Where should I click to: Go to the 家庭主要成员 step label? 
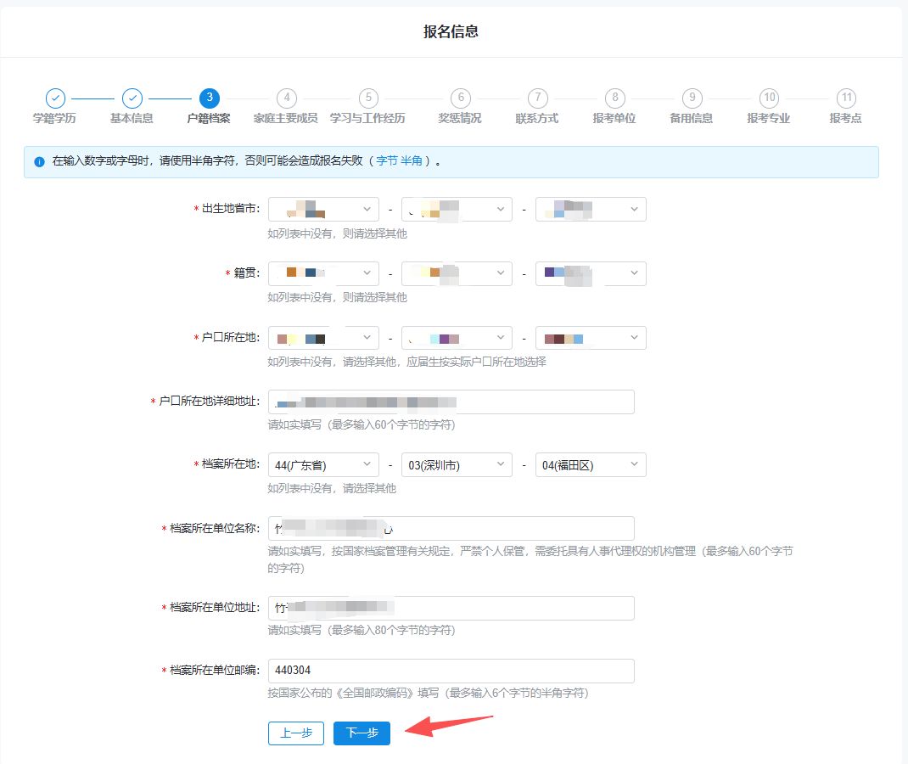tap(285, 118)
